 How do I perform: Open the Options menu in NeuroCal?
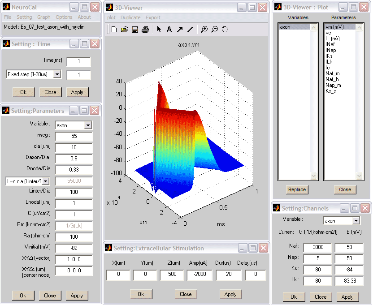(64, 17)
